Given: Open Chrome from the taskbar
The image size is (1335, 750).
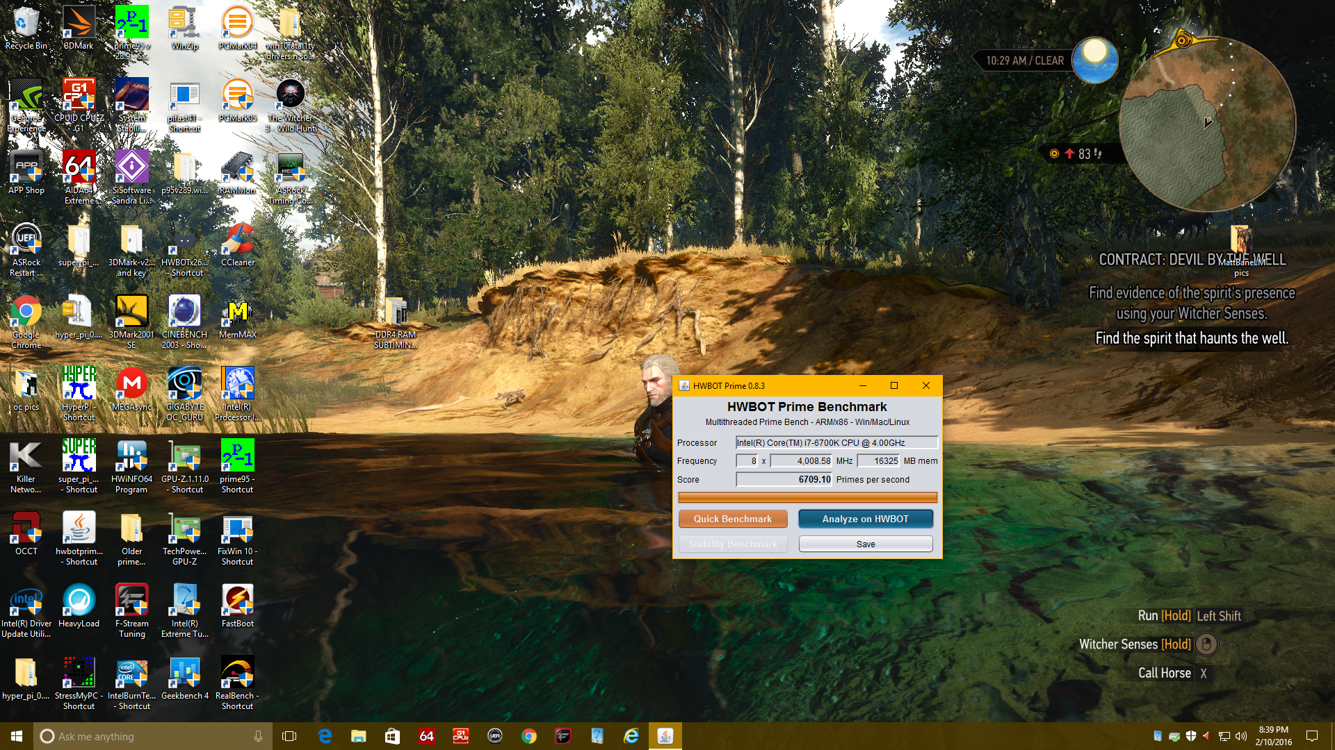Looking at the screenshot, I should 529,736.
